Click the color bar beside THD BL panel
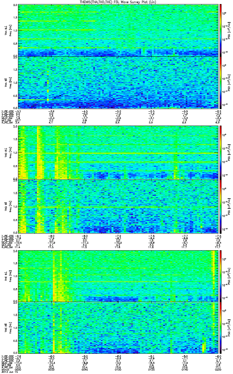This screenshot has width=233, height=374. [x=221, y=152]
